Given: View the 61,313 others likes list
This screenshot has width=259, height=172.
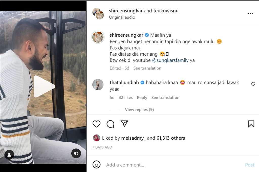Looking at the screenshot, I should tap(171, 138).
